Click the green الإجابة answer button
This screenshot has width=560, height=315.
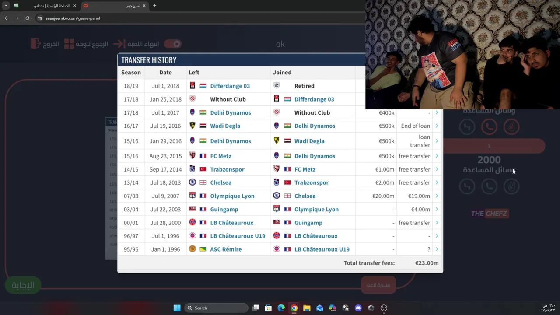click(23, 285)
